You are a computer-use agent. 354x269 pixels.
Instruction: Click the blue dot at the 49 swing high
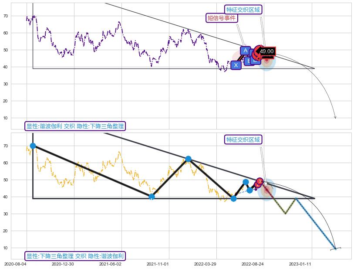tap(246, 182)
